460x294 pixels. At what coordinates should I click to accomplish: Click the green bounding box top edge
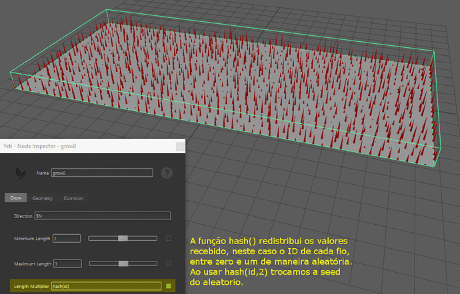pyautogui.click(x=267, y=30)
